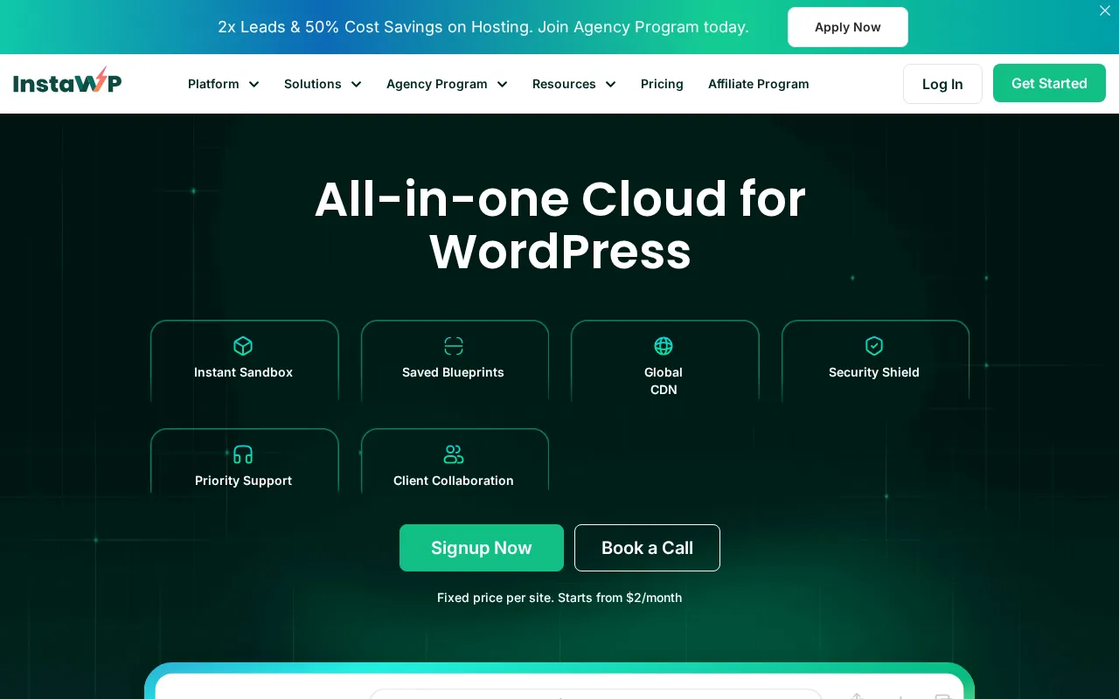Expand the Platform dropdown chevron

[x=254, y=84]
